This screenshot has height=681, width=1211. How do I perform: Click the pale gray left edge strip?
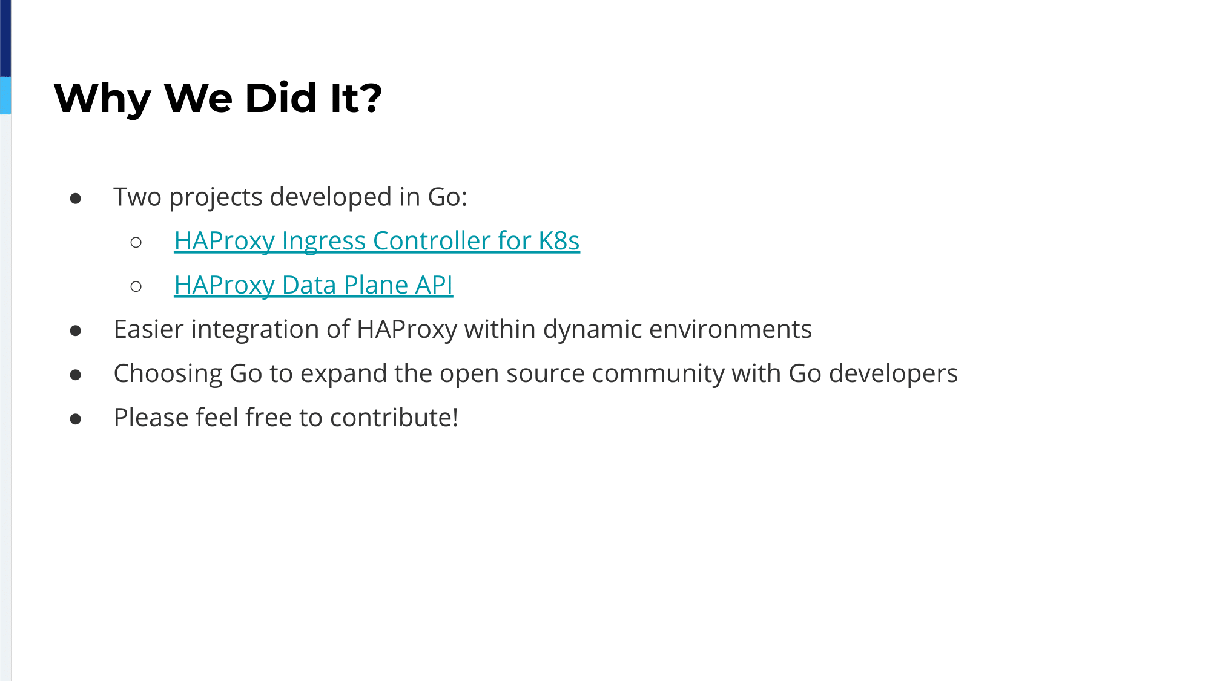click(x=5, y=398)
